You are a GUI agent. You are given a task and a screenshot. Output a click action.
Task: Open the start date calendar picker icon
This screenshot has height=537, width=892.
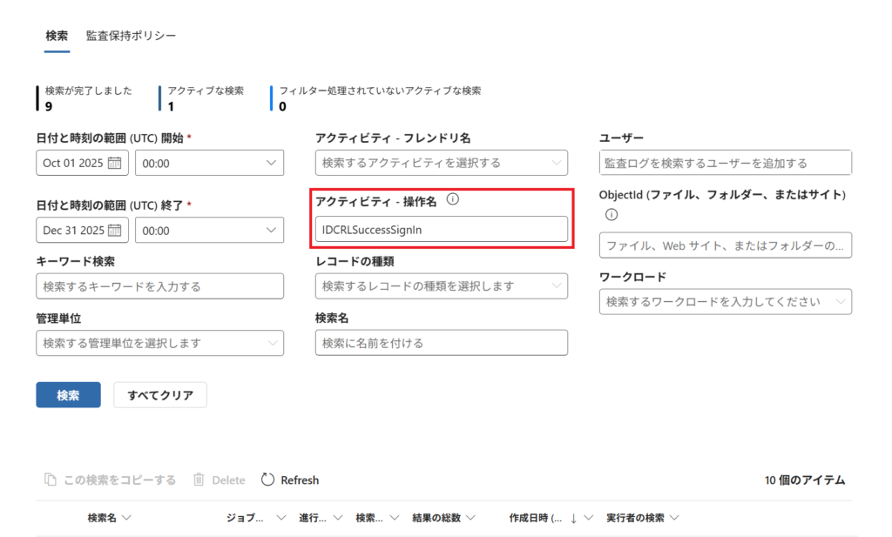[x=114, y=163]
